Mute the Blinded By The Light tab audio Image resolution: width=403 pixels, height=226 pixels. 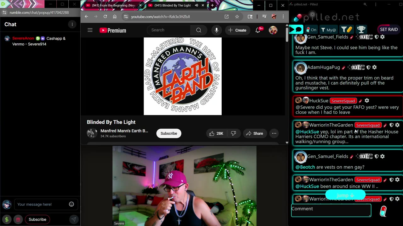(196, 5)
